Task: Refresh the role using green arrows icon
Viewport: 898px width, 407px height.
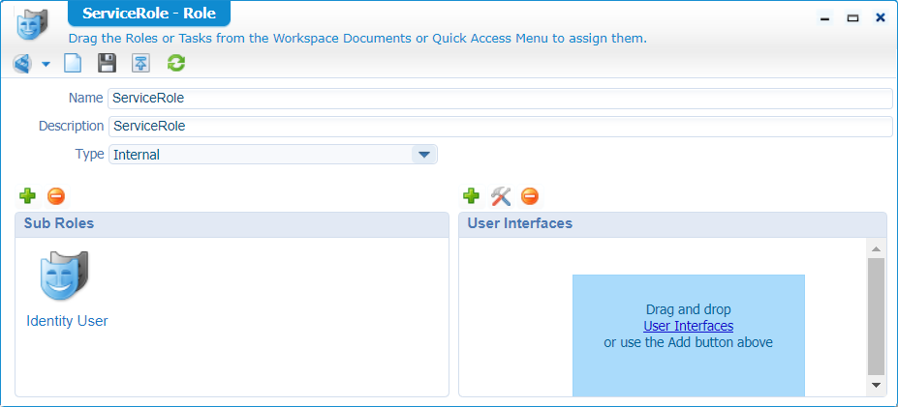Action: 175,64
